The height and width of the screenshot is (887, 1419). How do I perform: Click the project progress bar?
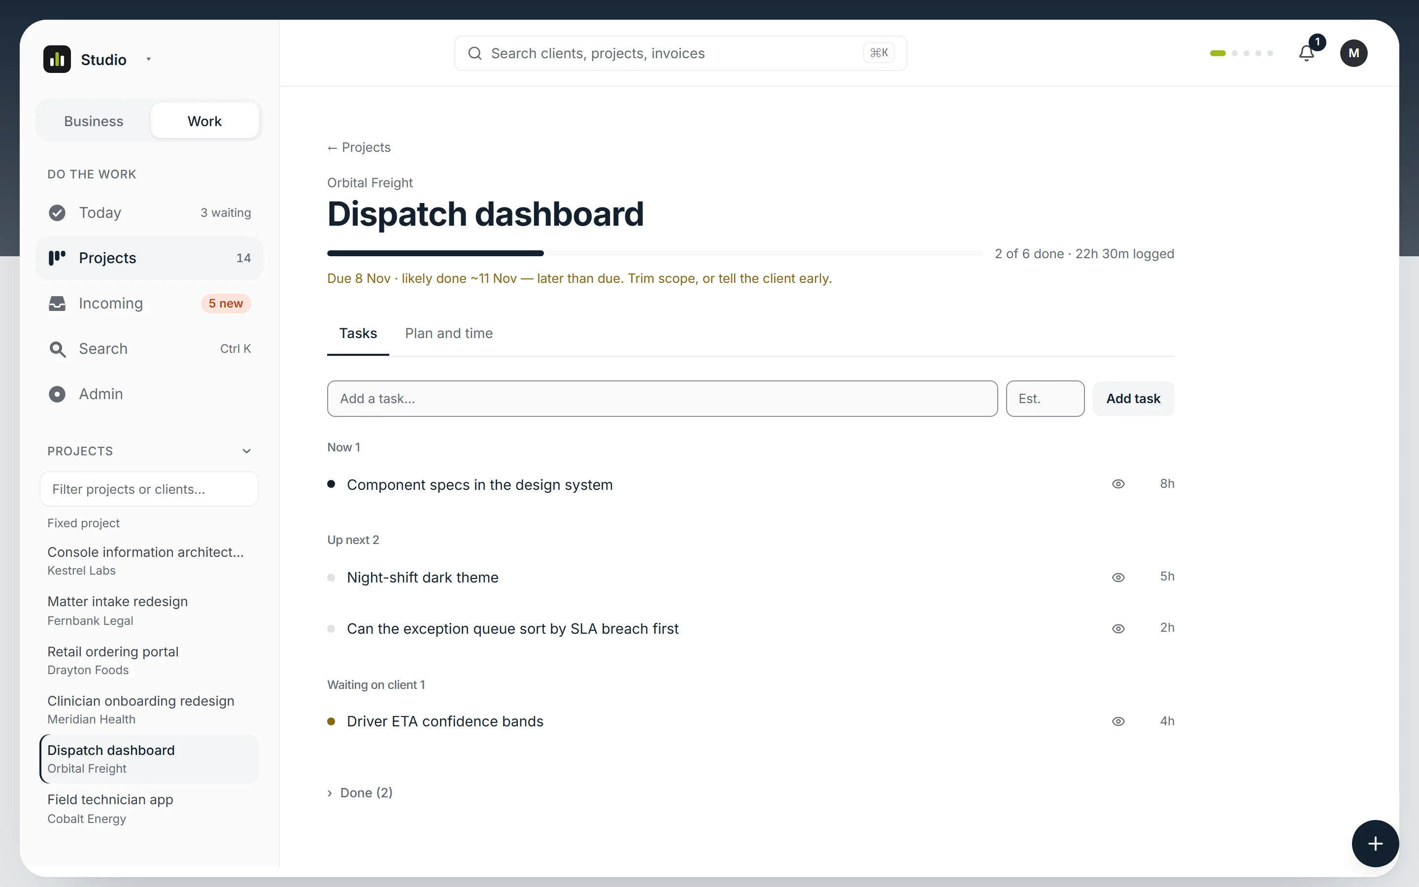click(654, 253)
